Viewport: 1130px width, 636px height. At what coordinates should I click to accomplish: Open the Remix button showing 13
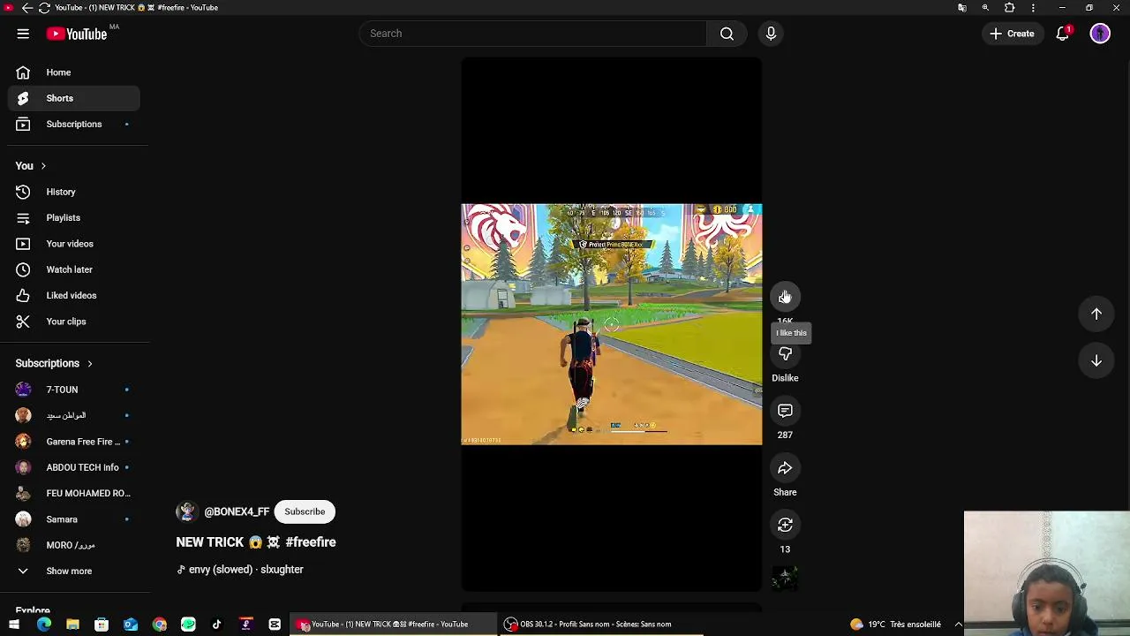click(x=785, y=525)
